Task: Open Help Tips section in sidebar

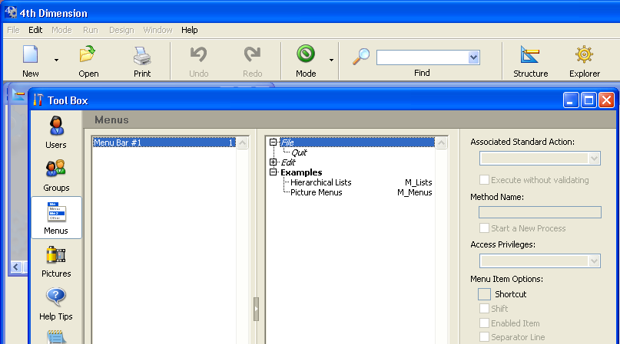Action: tap(55, 298)
